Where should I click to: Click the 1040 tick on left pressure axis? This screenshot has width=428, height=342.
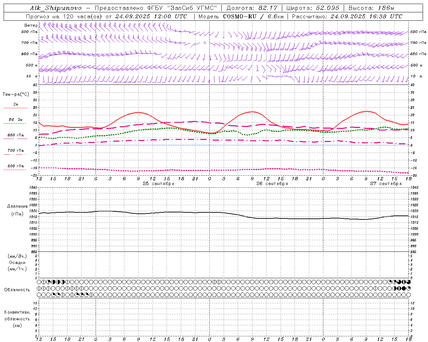(34, 188)
